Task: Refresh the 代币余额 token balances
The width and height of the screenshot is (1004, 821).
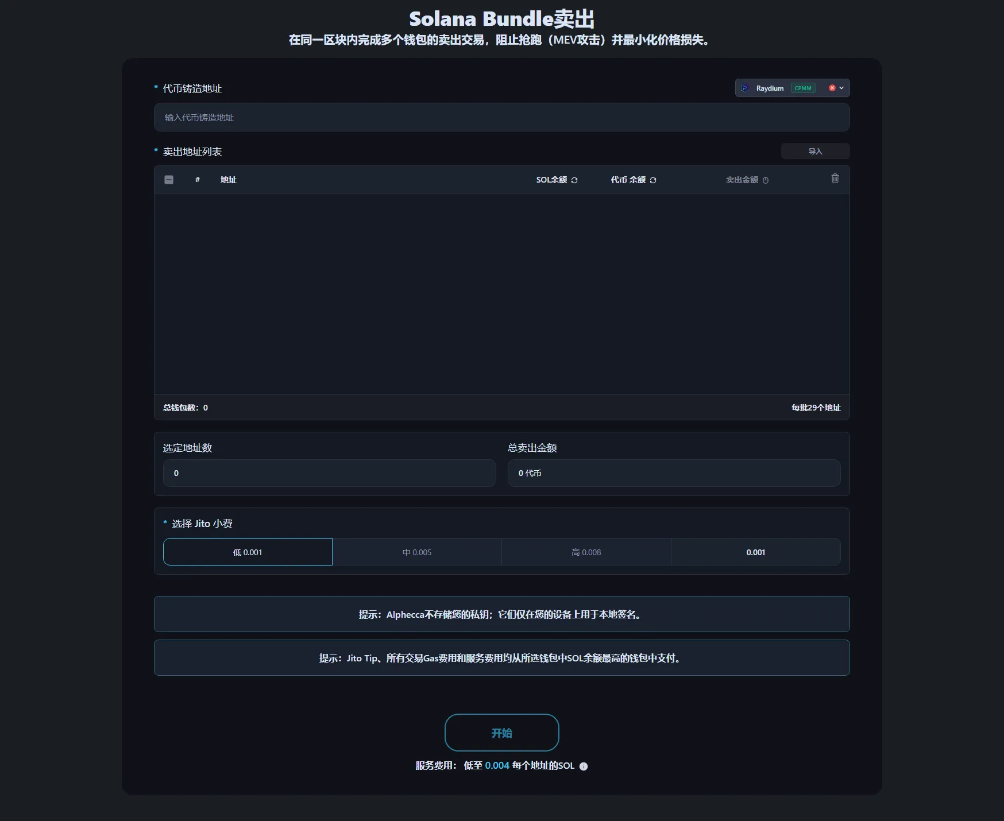Action: [652, 180]
